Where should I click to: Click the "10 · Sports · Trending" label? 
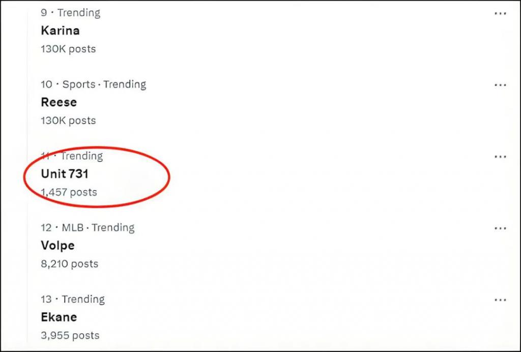[93, 84]
